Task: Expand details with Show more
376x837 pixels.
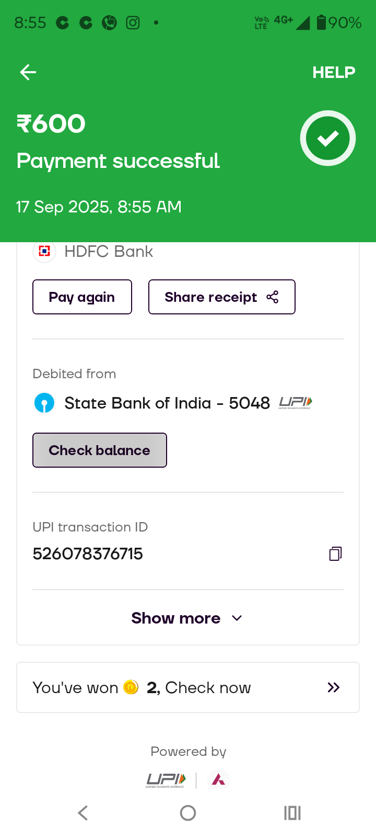Action: click(x=187, y=618)
